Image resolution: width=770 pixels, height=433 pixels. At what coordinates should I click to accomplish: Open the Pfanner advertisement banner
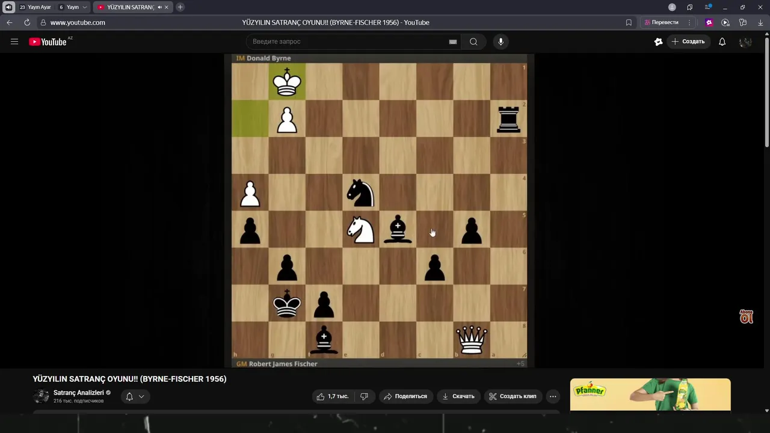click(650, 395)
